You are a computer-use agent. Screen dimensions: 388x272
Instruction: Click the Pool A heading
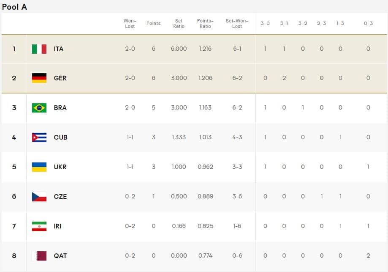pos(15,7)
